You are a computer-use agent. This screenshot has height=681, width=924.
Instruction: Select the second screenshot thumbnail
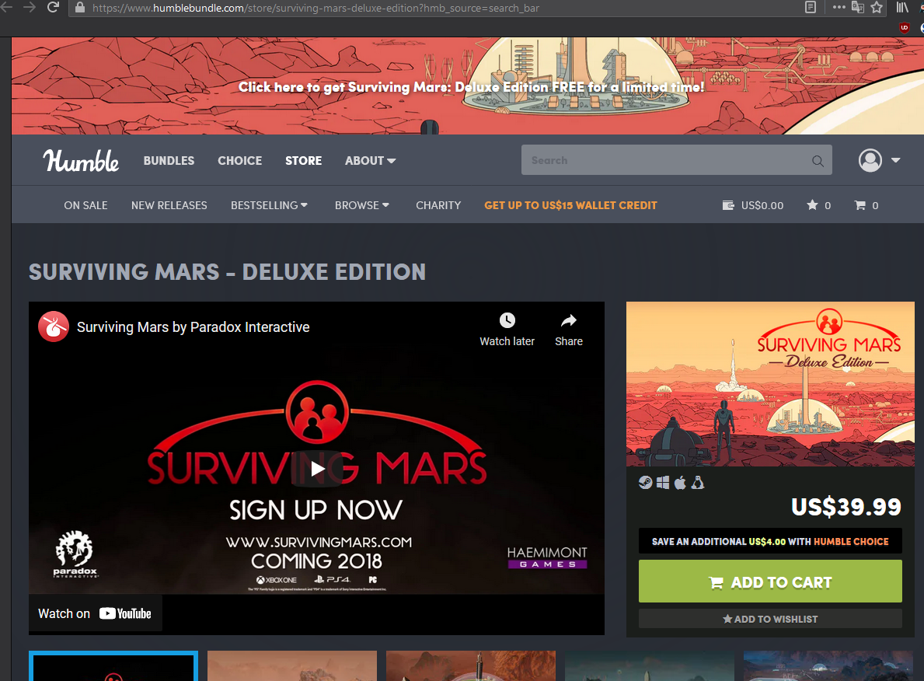291,666
